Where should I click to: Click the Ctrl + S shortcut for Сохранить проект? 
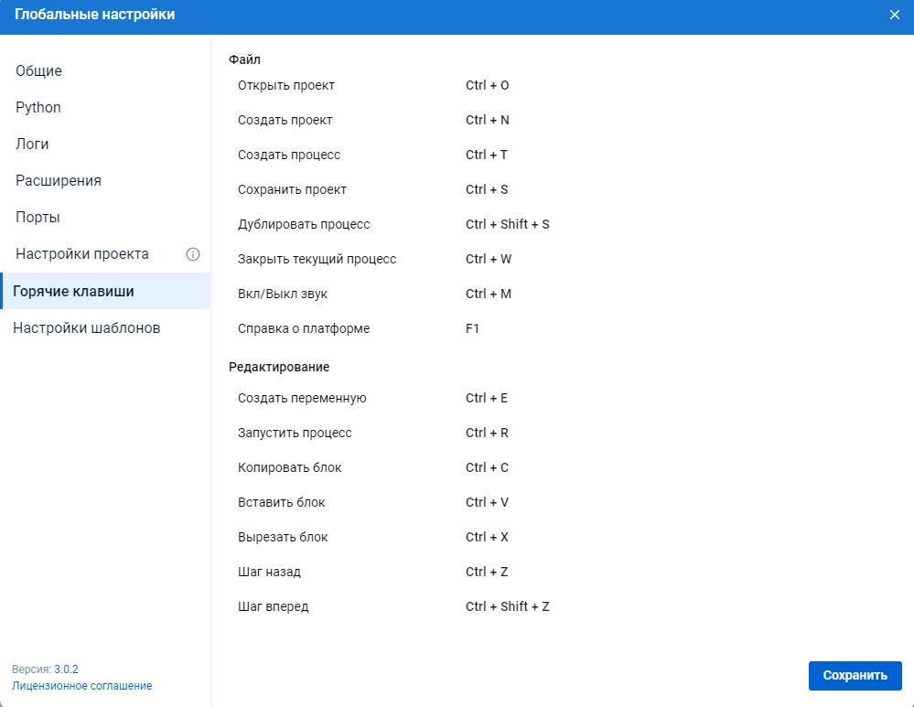[487, 189]
